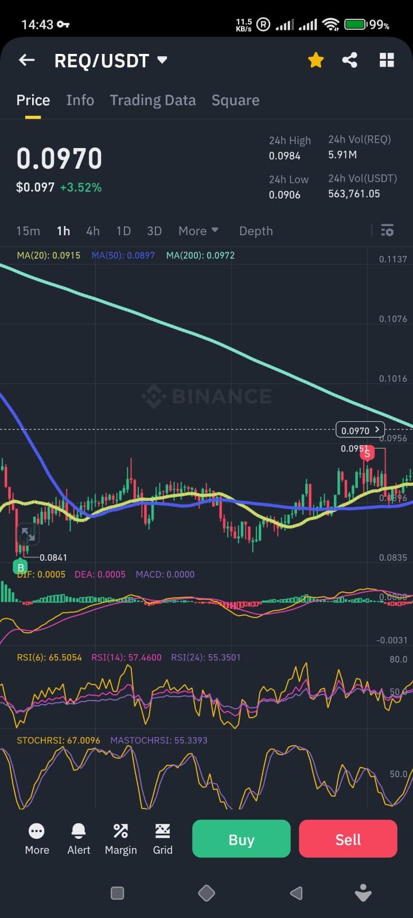Screen dimensions: 413x918
Task: Toggle the favorite star icon
Action: coord(315,60)
